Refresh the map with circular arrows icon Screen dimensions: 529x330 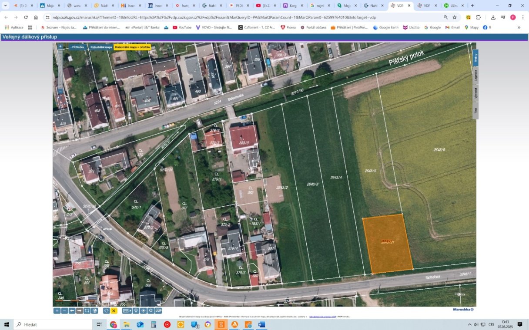[106, 311]
